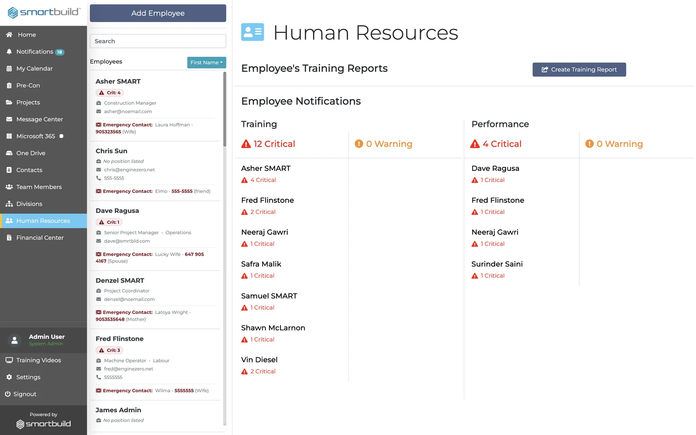This screenshot has height=435, width=696.
Task: Click the Pre-Con clipboard icon
Action: tap(9, 85)
